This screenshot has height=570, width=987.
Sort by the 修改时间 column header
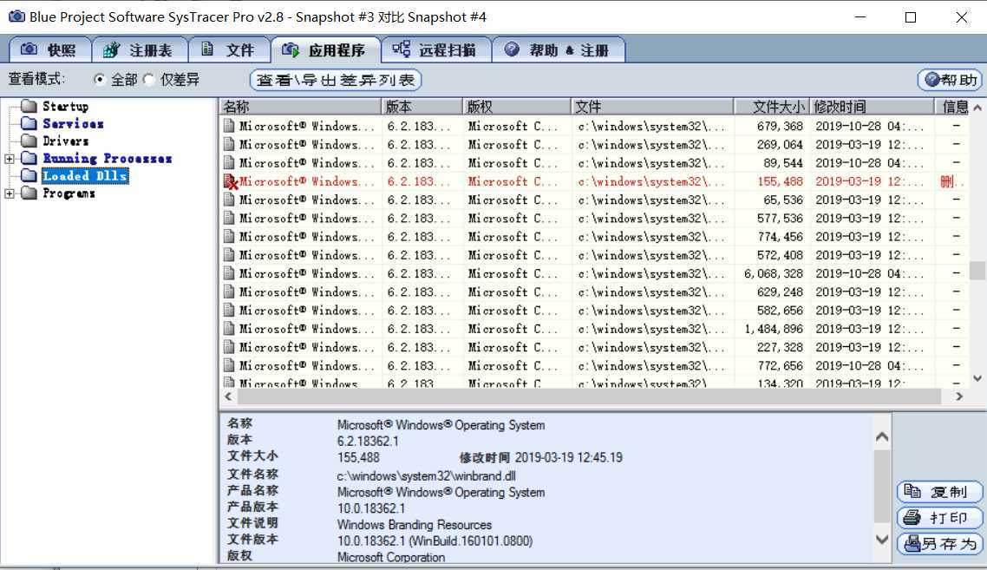872,107
